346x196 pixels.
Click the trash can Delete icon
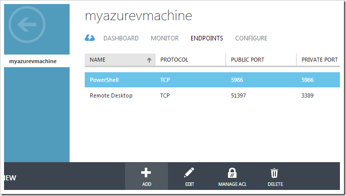click(x=274, y=173)
